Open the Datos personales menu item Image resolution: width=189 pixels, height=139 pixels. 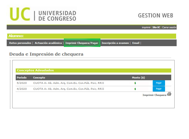pyautogui.click(x=20, y=43)
